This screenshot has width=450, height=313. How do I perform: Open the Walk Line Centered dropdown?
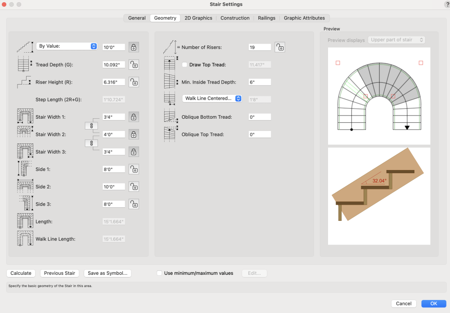[212, 98]
